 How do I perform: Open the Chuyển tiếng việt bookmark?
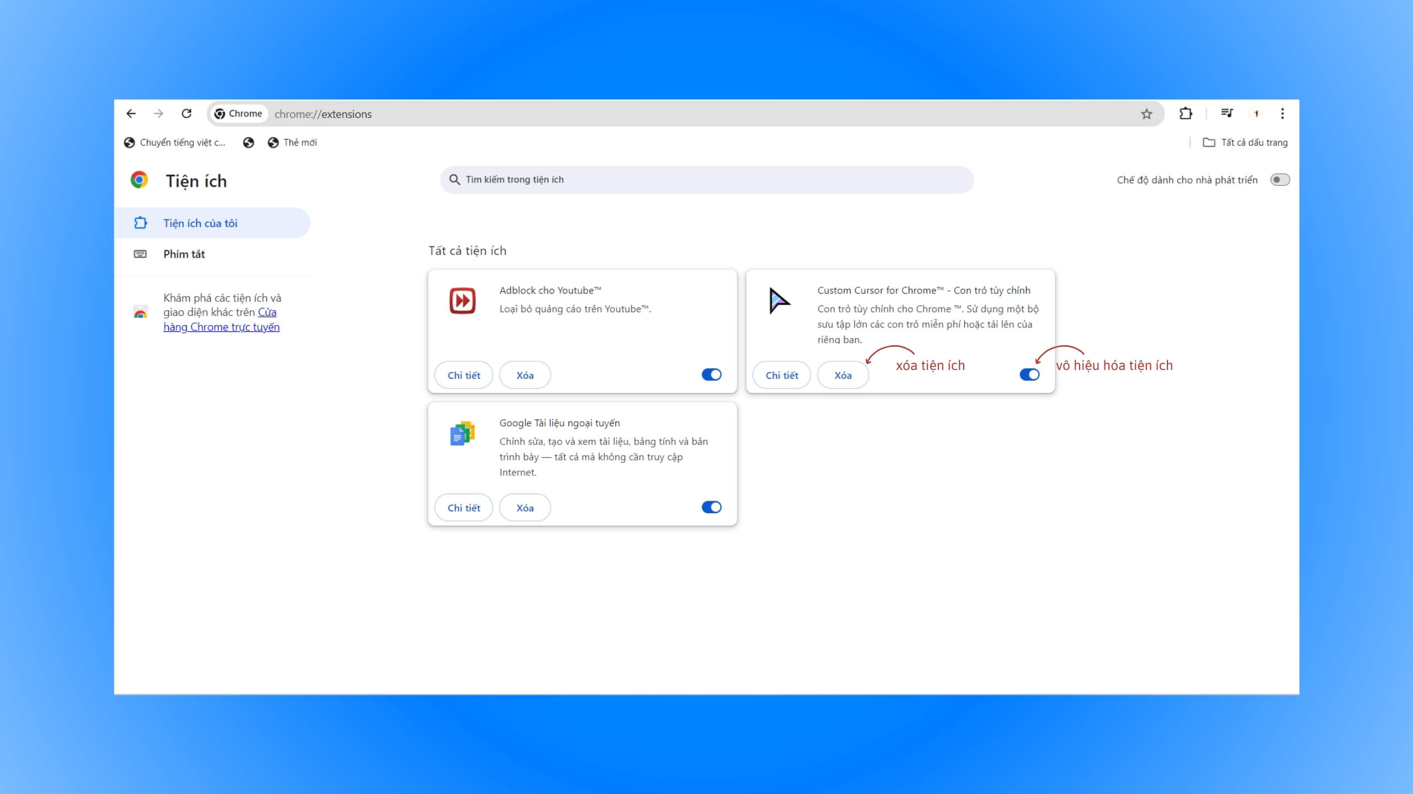click(174, 143)
